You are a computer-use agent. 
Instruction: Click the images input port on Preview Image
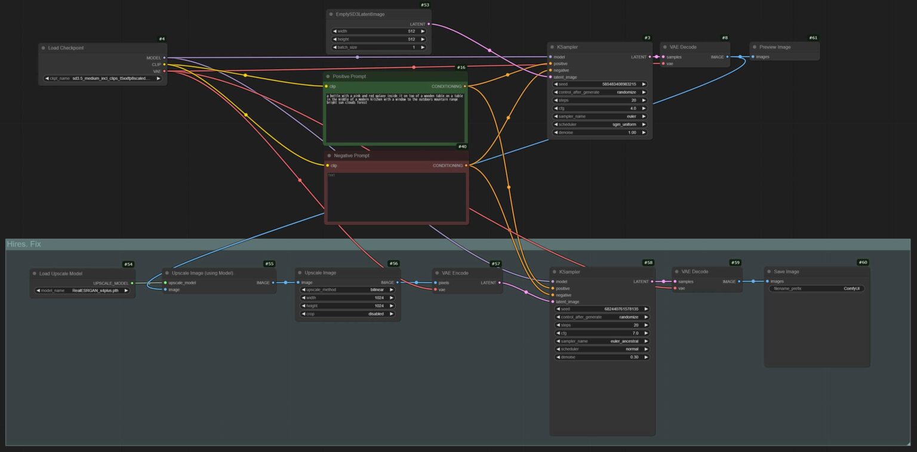(753, 57)
